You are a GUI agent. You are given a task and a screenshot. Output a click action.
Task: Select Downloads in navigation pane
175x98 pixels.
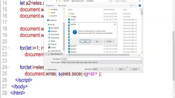point(55,38)
